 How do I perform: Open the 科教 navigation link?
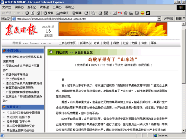pos(116,43)
